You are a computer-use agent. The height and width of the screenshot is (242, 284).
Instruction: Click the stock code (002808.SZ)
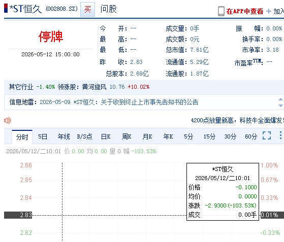pos(61,9)
